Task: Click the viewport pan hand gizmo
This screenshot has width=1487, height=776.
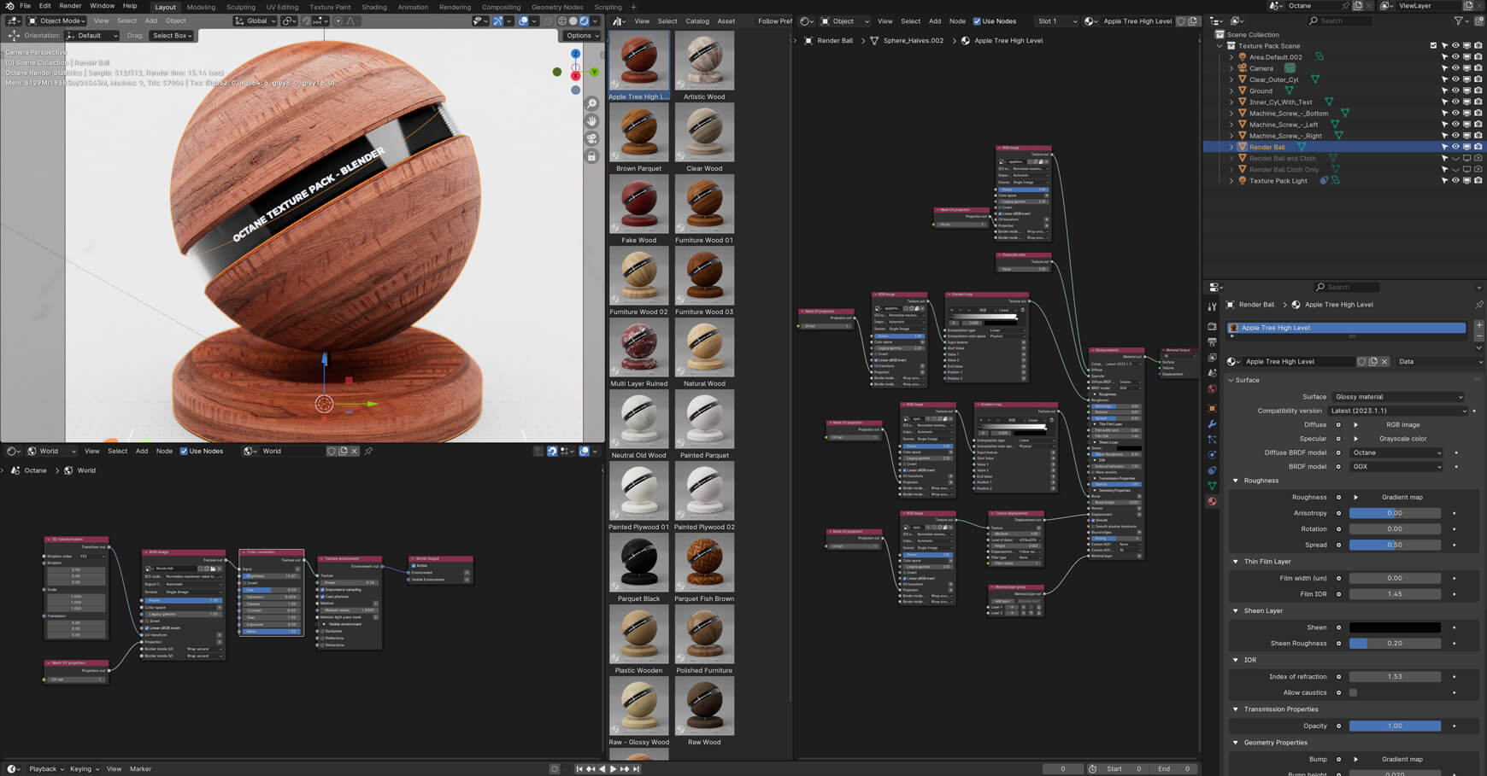Action: [591, 121]
